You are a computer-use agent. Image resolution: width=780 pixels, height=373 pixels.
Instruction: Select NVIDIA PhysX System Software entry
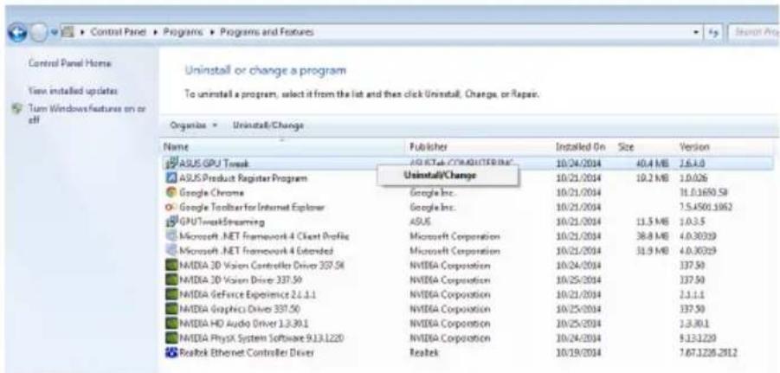261,338
